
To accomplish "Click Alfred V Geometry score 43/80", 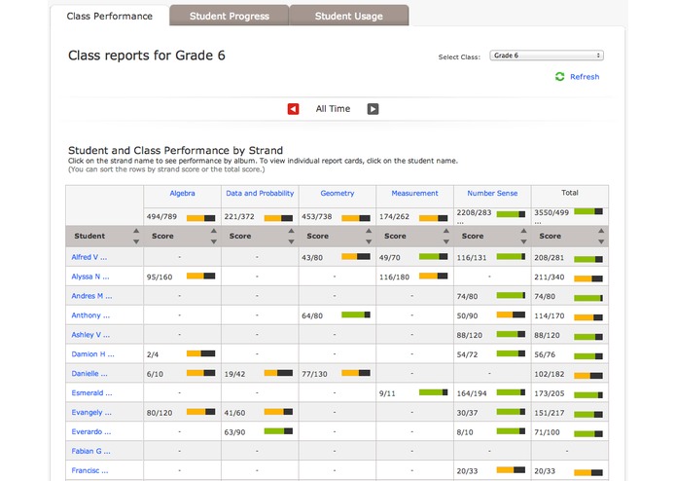I will (x=312, y=258).
